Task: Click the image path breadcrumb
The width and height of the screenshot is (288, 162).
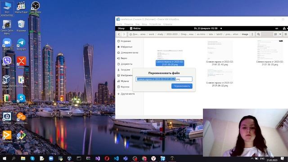Action: tap(245, 34)
